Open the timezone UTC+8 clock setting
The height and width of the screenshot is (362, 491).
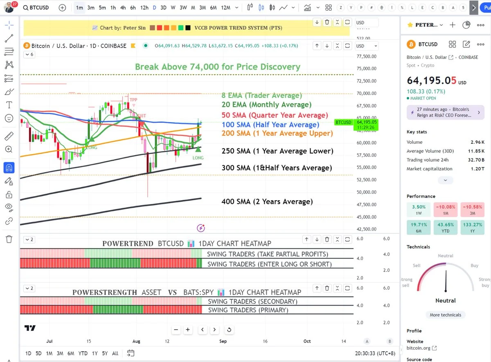[x=376, y=353]
